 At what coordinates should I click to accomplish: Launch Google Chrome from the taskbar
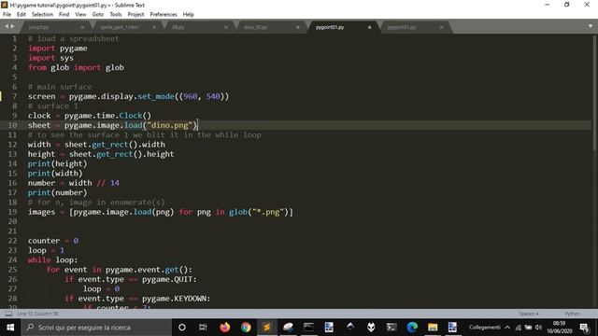click(x=246, y=328)
